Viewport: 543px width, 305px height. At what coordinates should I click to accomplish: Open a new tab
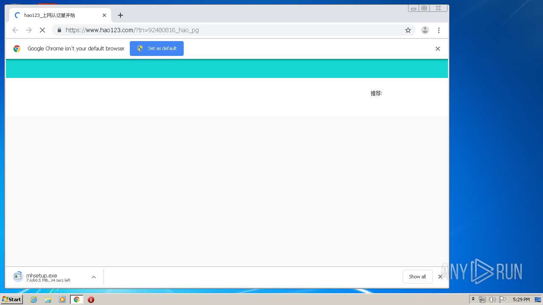pos(120,15)
